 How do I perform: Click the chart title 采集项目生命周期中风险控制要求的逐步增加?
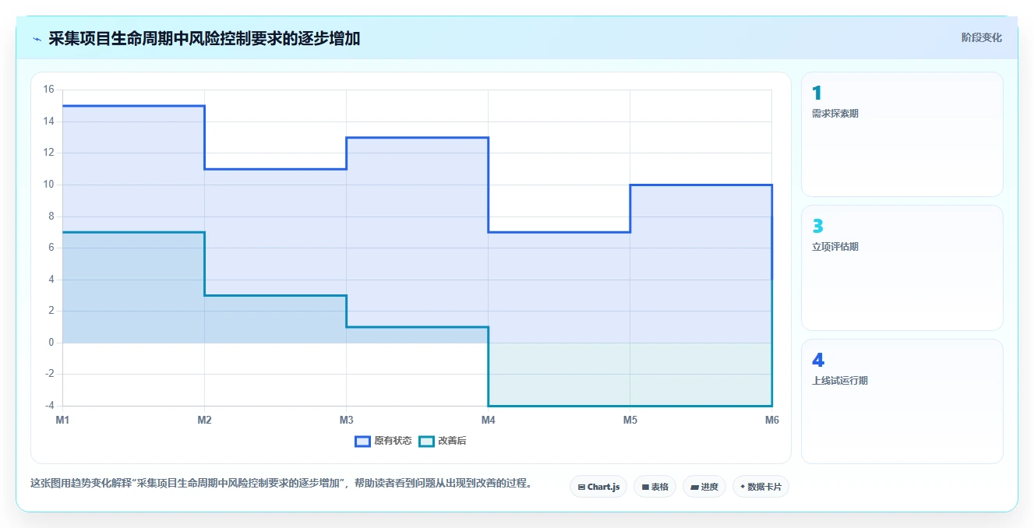pos(204,38)
